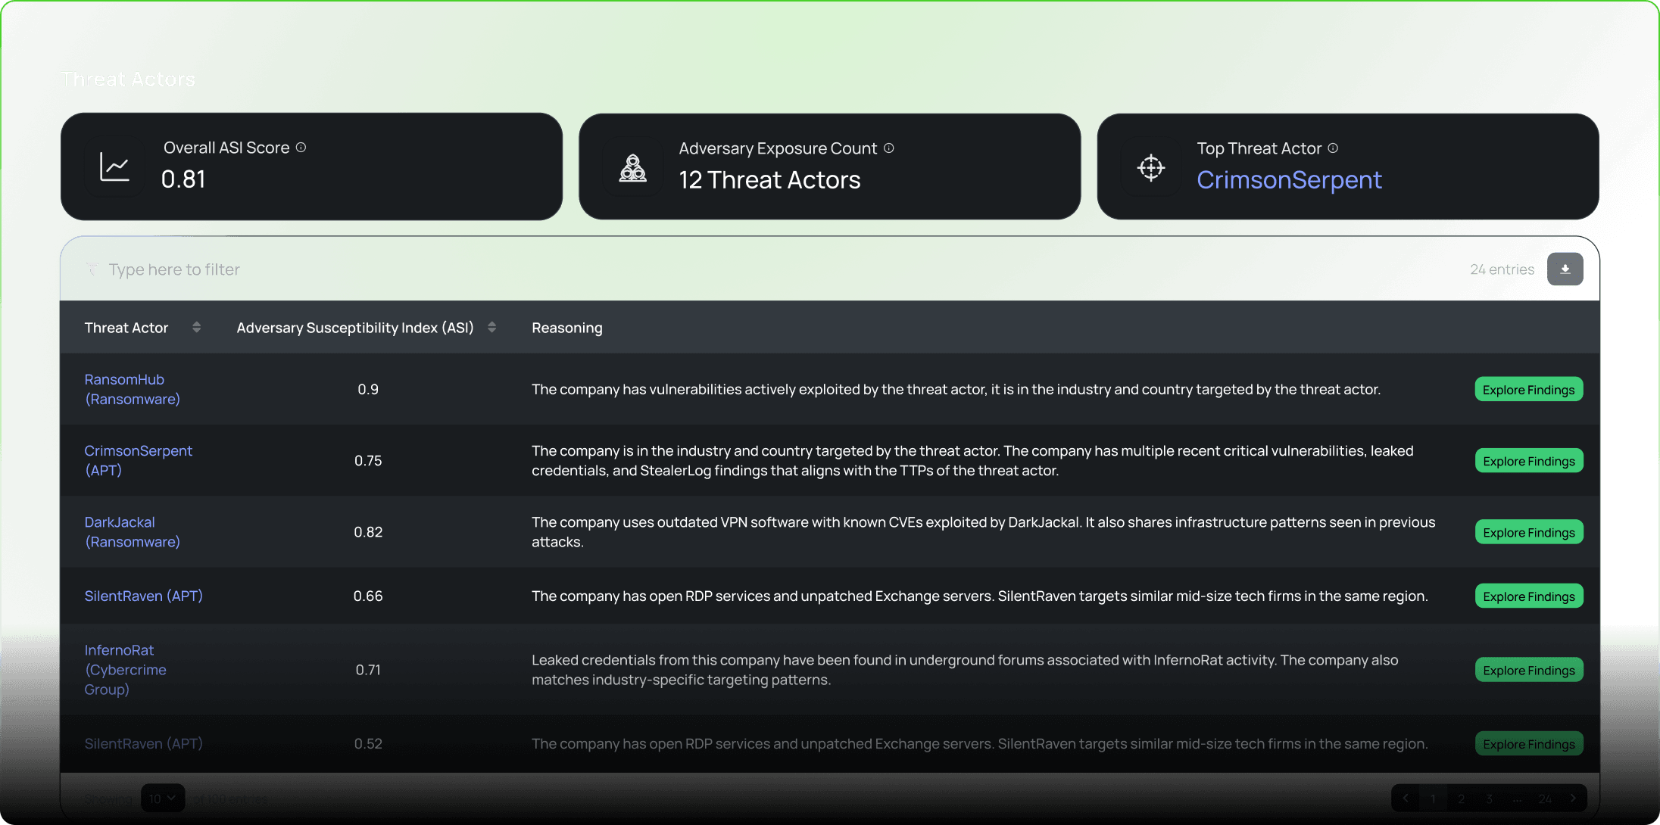Open the info tooltip beside Adversary Exposure Count

[x=889, y=148]
